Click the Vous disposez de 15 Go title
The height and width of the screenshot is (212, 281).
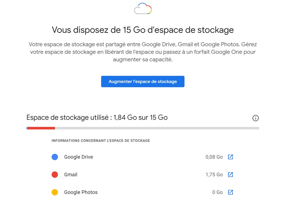tap(143, 30)
